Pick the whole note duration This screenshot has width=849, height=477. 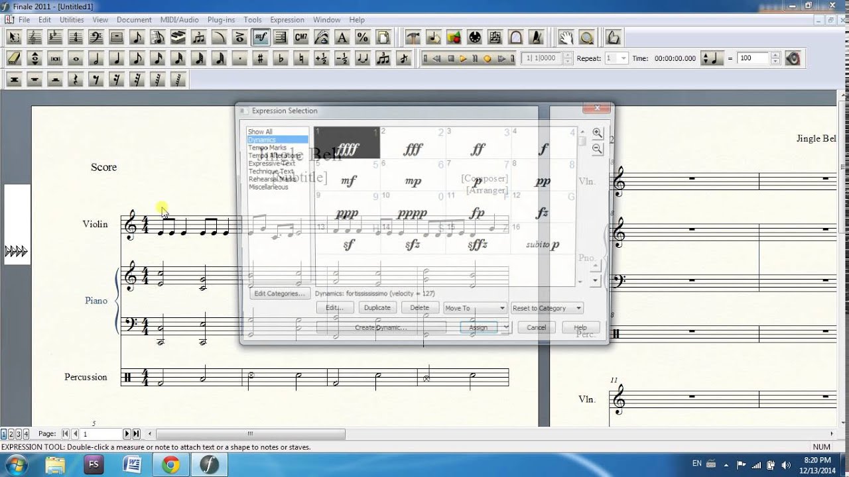tap(76, 58)
